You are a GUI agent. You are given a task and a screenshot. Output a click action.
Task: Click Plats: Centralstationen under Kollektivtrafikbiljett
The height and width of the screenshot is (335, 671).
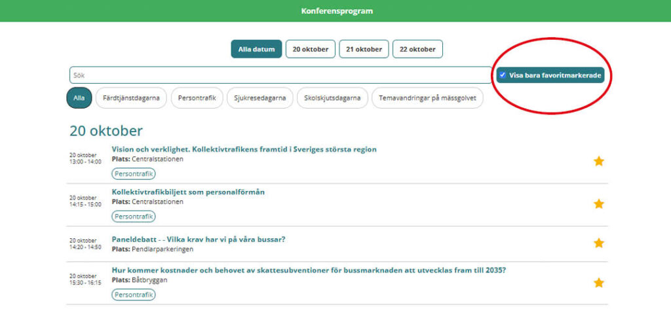147,202
